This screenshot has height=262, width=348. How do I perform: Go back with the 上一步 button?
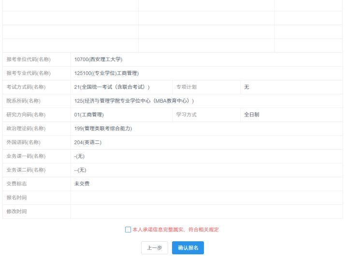tap(154, 247)
